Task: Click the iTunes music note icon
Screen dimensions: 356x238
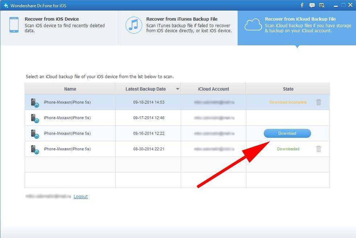Action: 134,25
